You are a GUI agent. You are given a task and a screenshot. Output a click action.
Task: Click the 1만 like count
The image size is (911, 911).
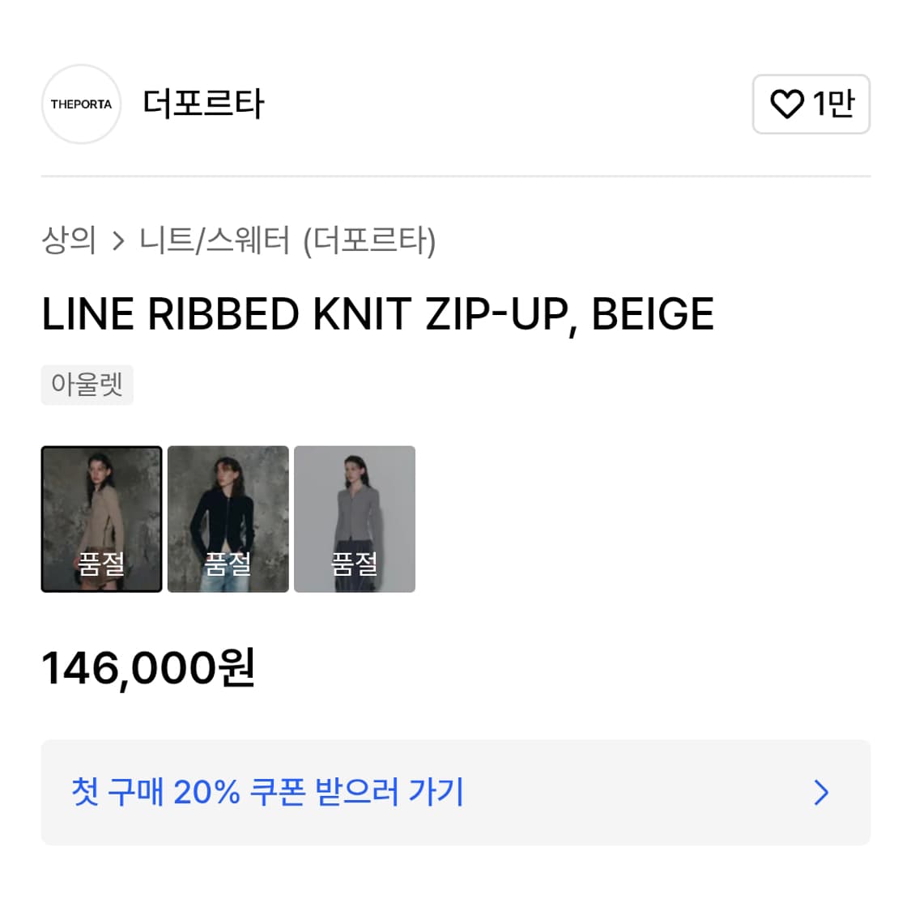tap(833, 104)
